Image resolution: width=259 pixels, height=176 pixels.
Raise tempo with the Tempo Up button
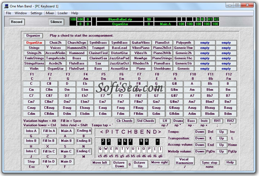click(x=222, y=132)
